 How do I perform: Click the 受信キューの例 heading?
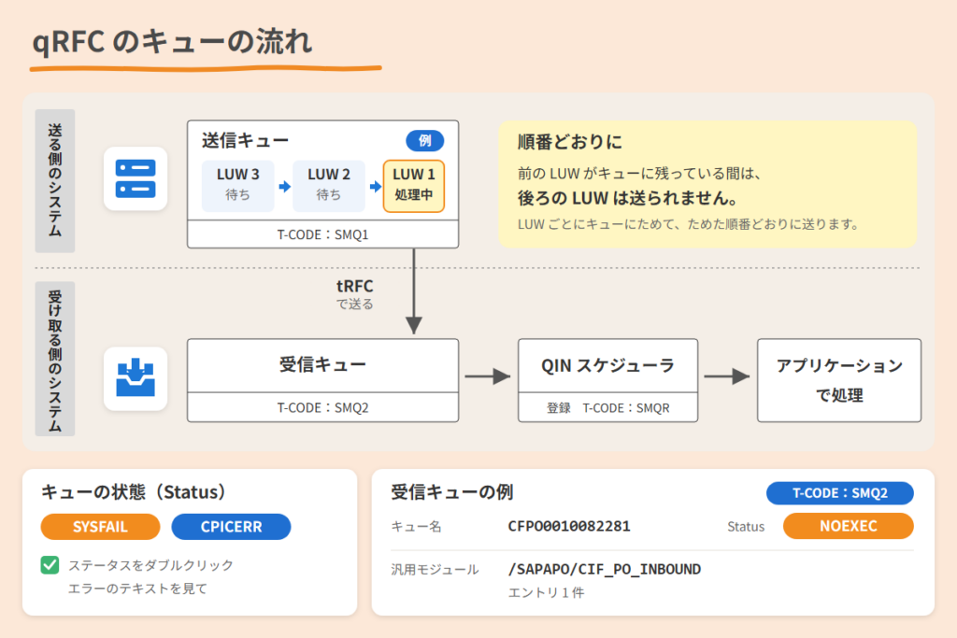(x=452, y=492)
